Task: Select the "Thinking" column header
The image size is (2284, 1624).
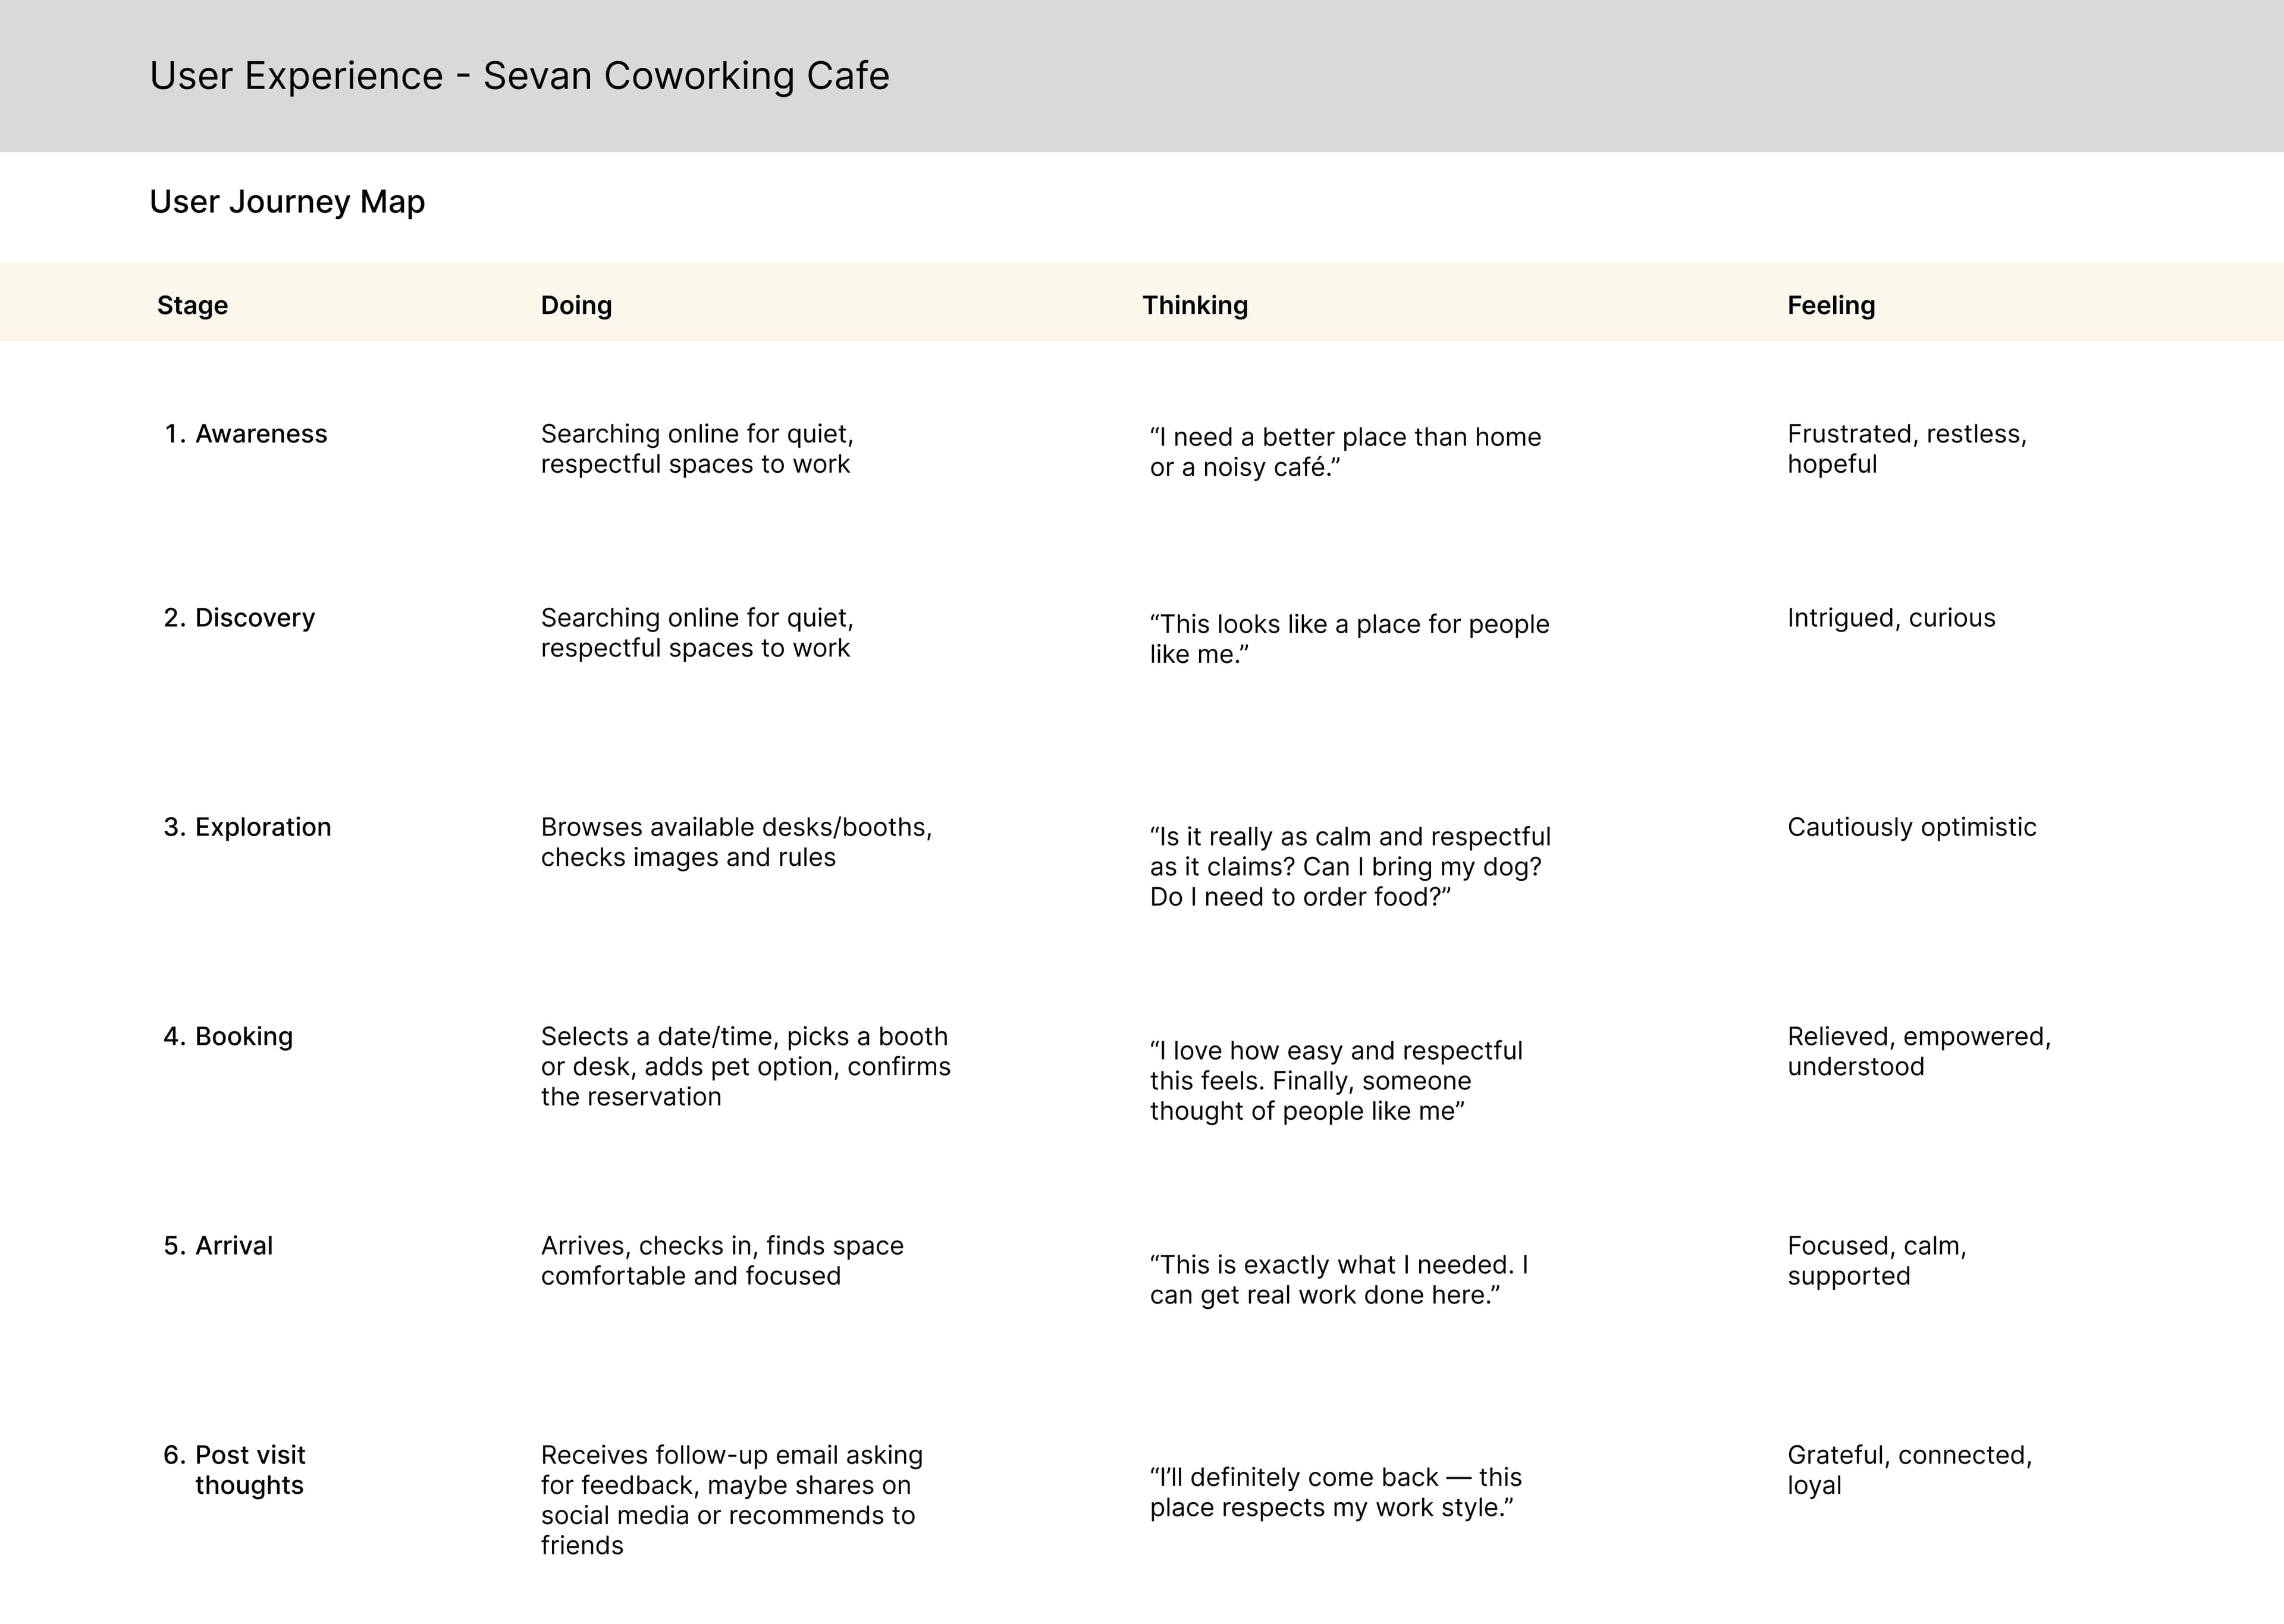Action: click(1195, 305)
